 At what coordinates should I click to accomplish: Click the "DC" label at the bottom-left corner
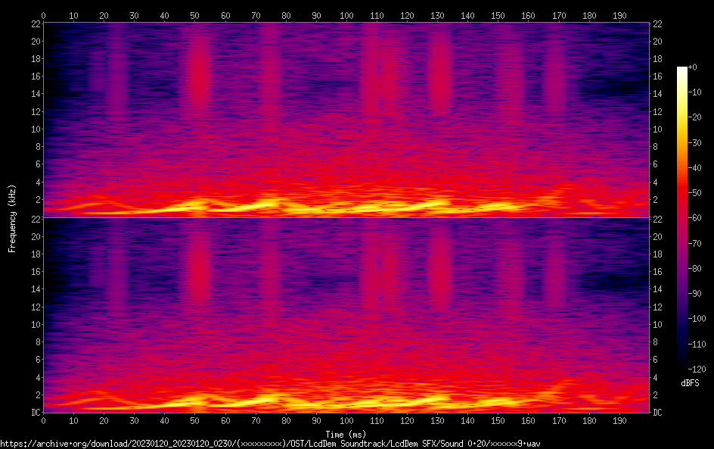[34, 412]
